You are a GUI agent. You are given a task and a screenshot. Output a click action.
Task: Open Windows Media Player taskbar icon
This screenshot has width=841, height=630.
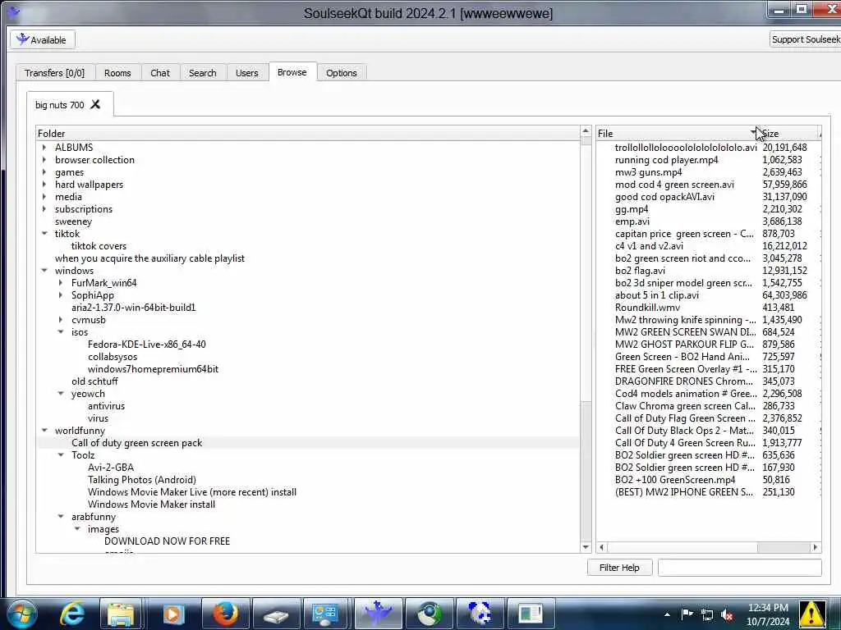172,614
